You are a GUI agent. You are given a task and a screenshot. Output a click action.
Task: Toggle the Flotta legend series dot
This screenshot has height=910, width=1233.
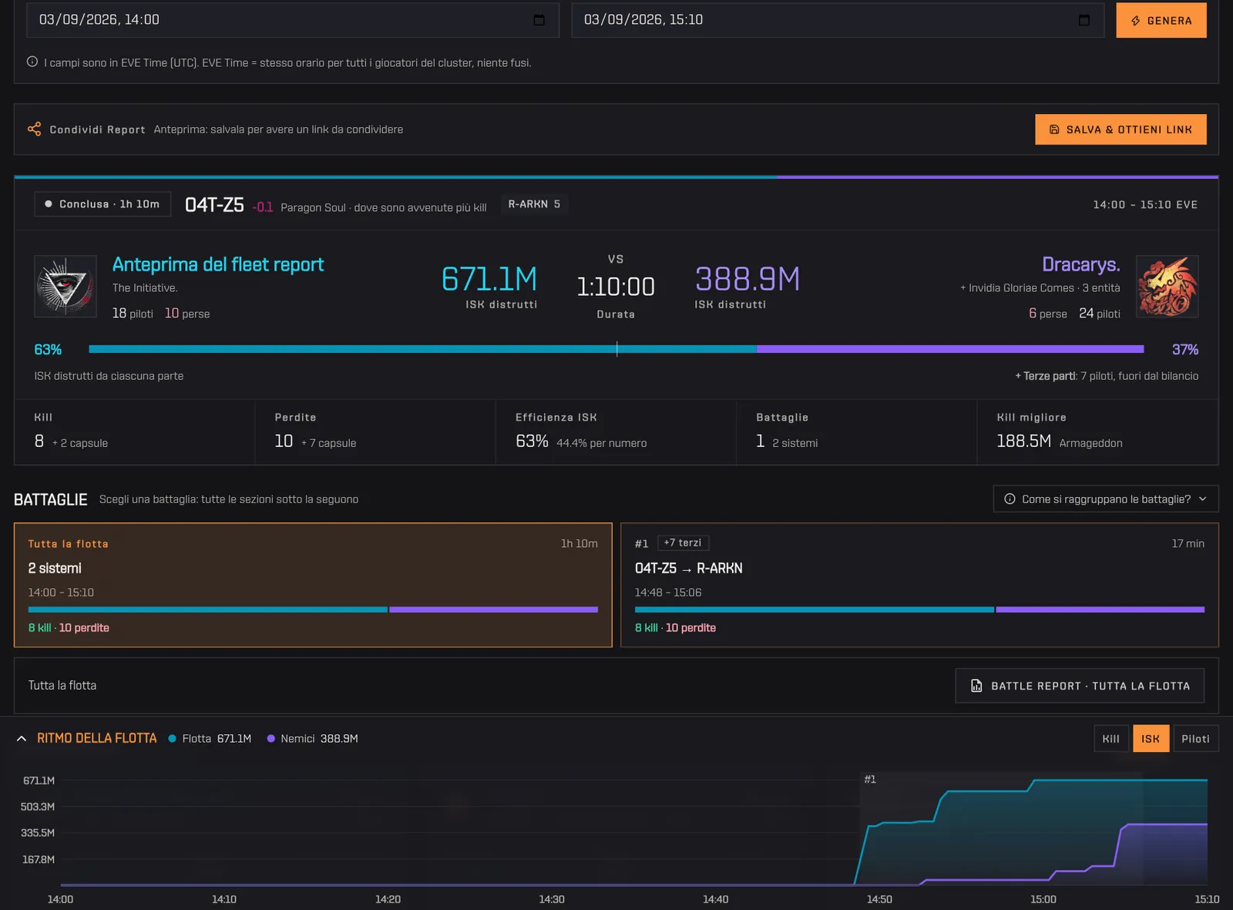point(173,738)
